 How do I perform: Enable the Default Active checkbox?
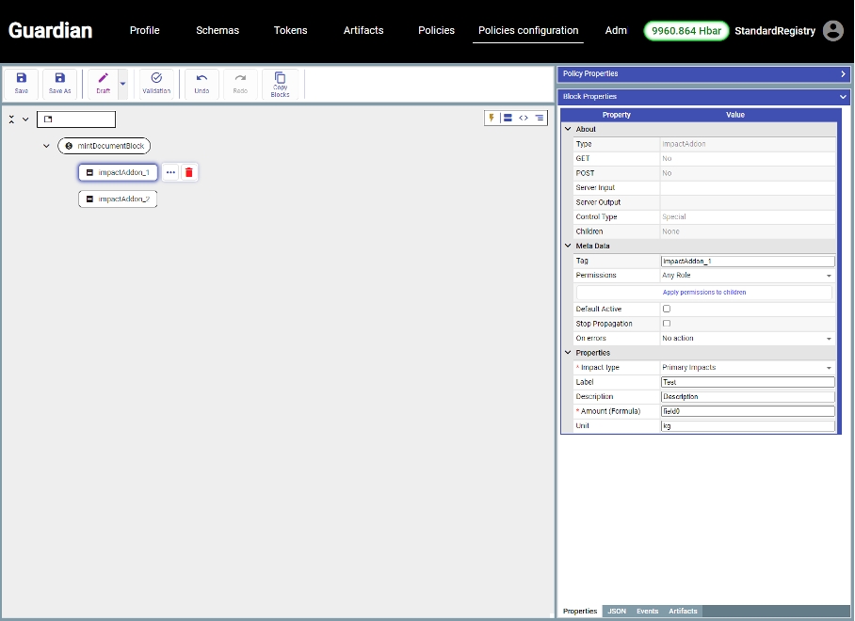(x=667, y=309)
